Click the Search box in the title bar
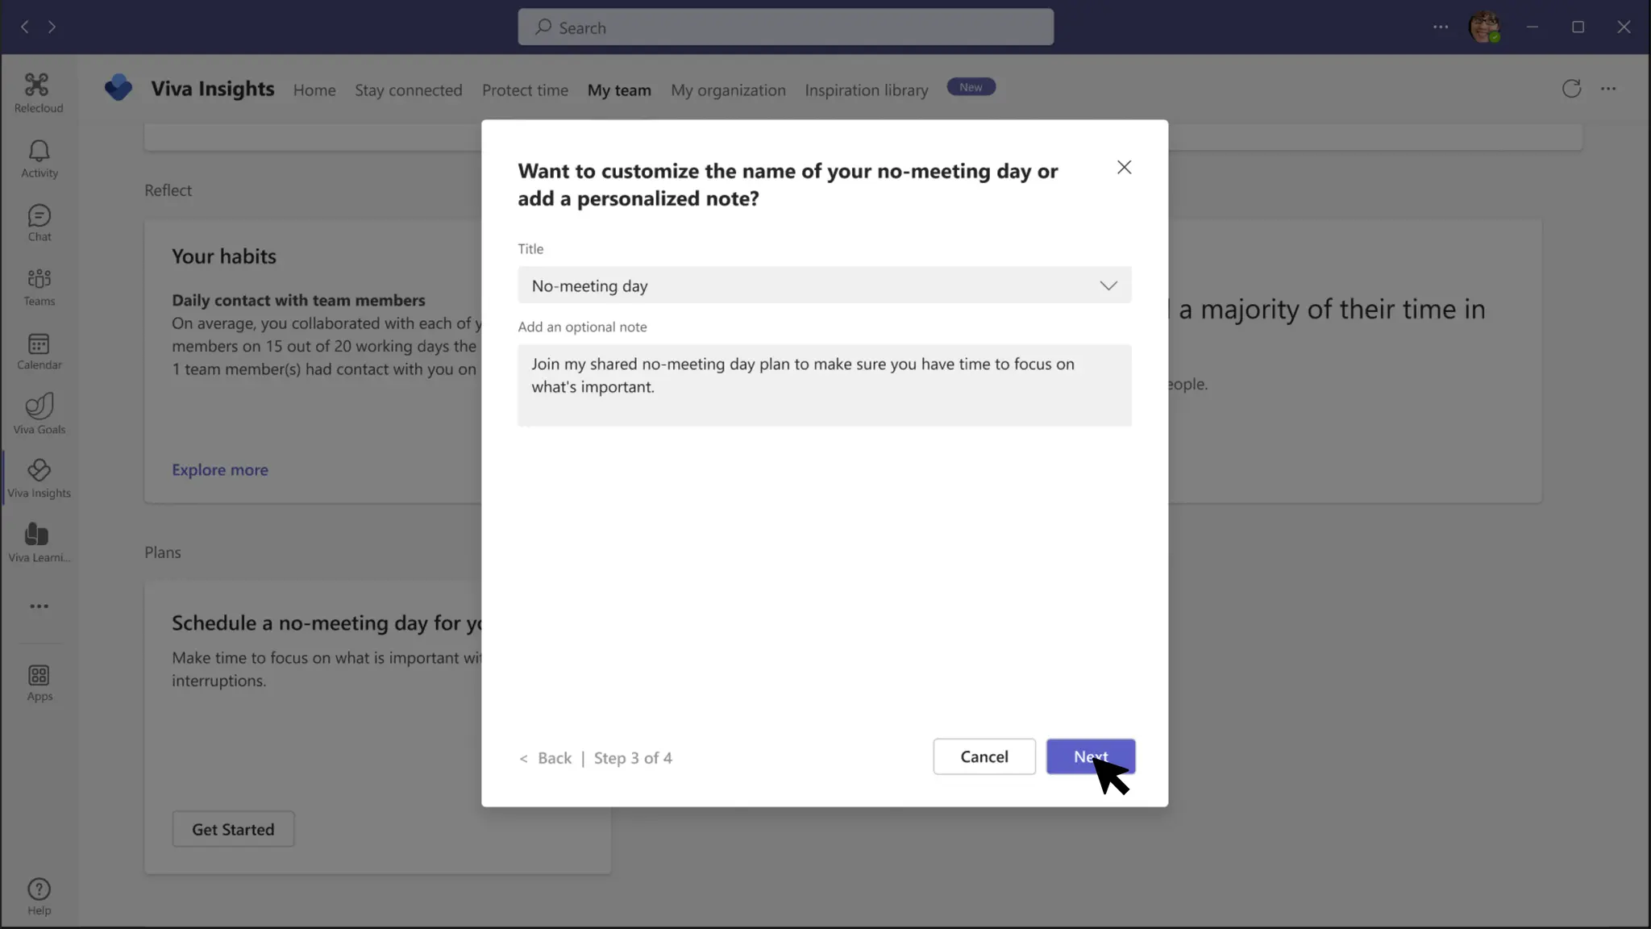Image resolution: width=1651 pixels, height=929 pixels. (x=785, y=27)
